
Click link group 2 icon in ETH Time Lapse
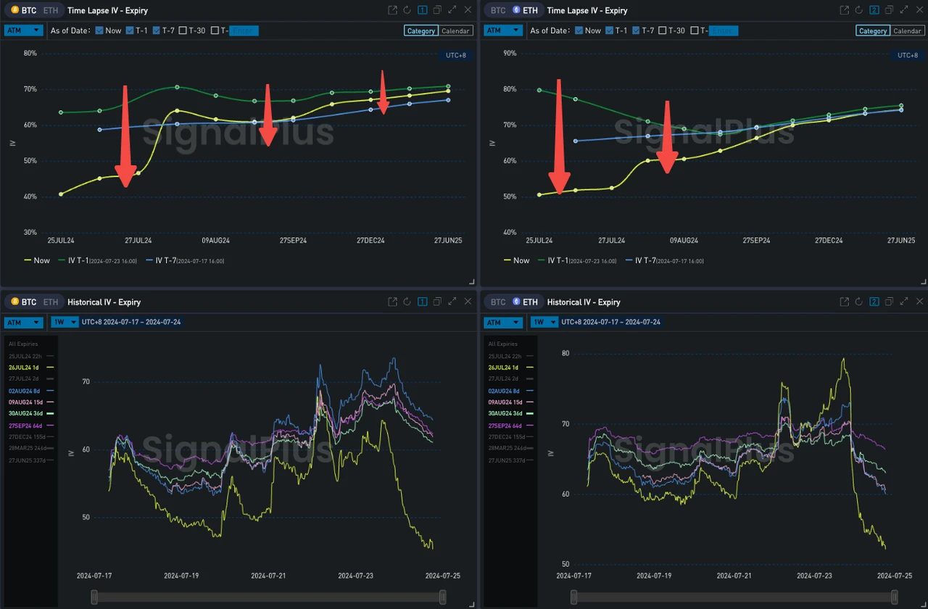[x=874, y=10]
